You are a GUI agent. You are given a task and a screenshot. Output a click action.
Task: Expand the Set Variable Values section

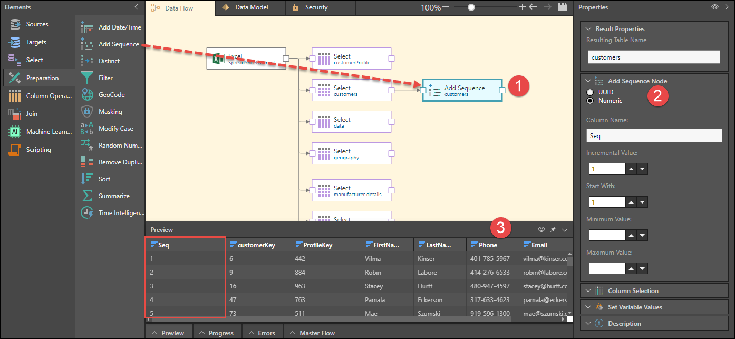click(635, 307)
